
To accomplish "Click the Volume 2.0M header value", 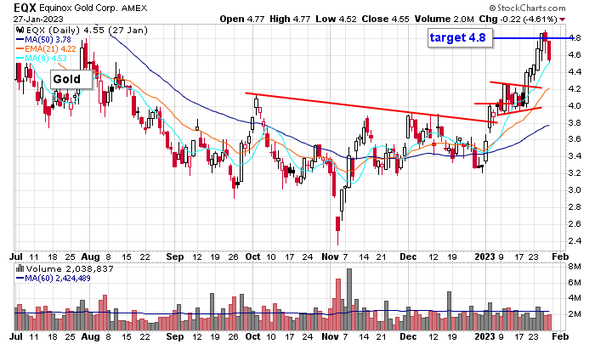I will pyautogui.click(x=444, y=19).
